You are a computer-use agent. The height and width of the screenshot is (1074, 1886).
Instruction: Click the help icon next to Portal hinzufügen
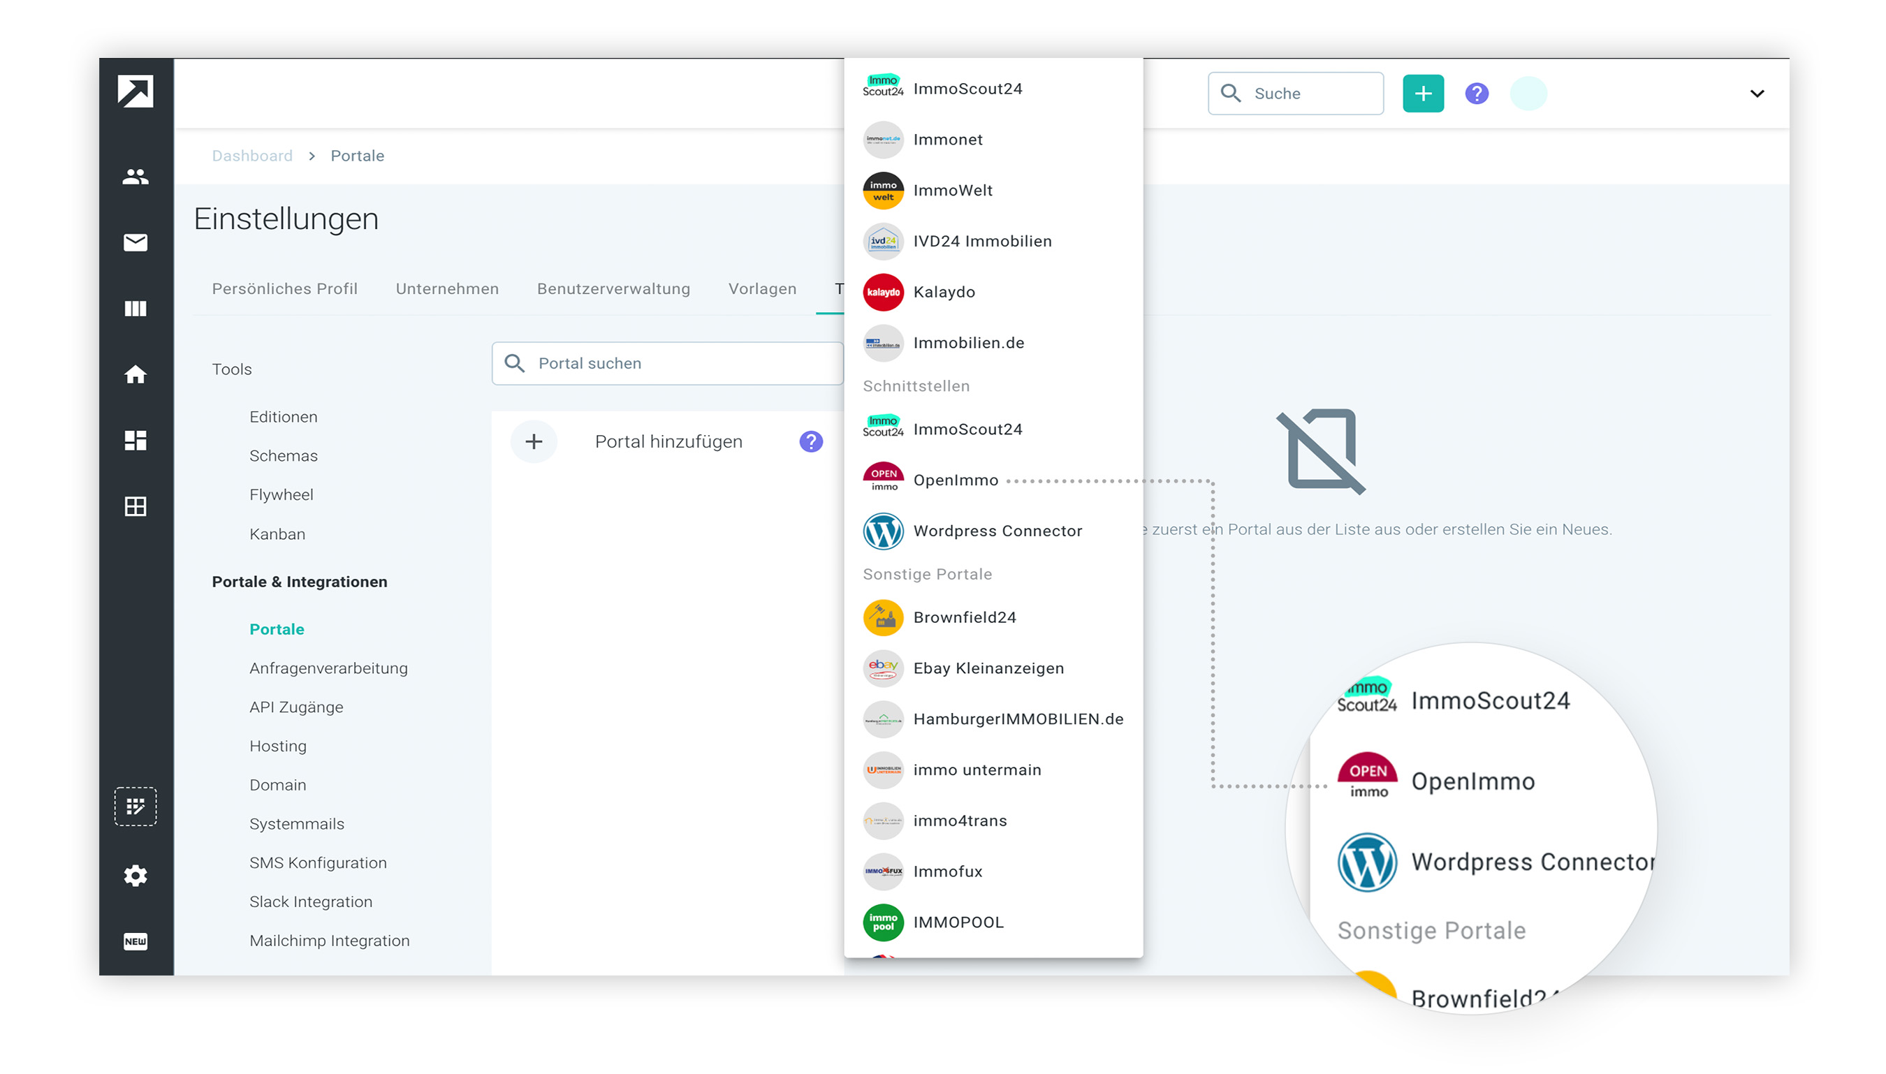click(x=810, y=441)
